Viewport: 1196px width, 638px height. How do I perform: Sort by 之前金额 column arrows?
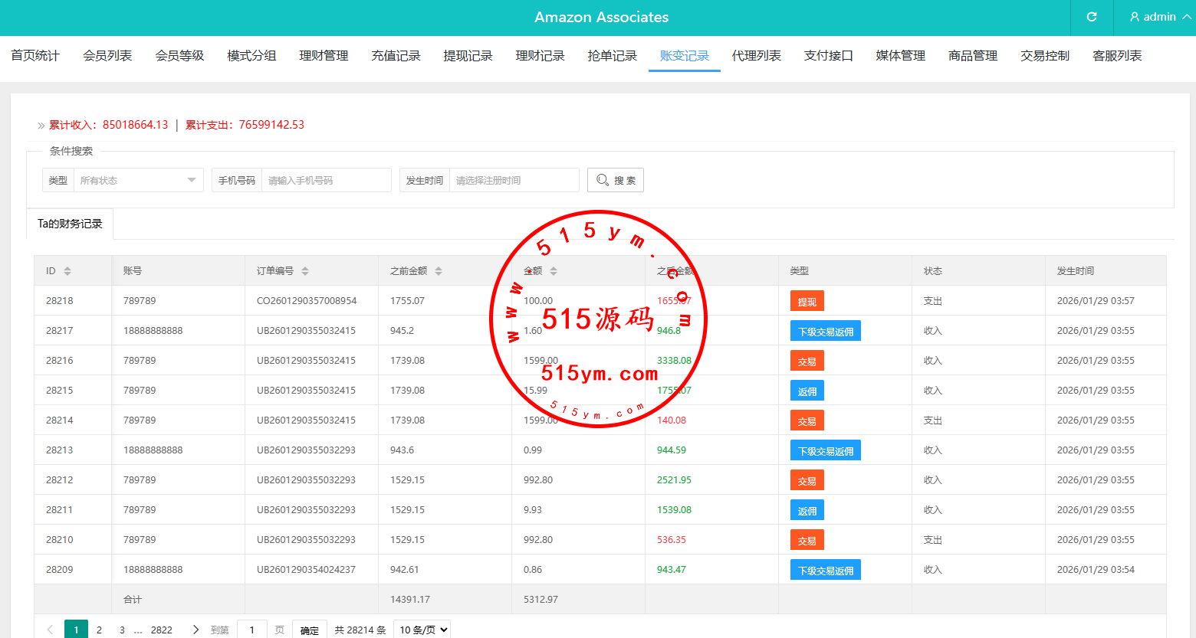(x=439, y=271)
